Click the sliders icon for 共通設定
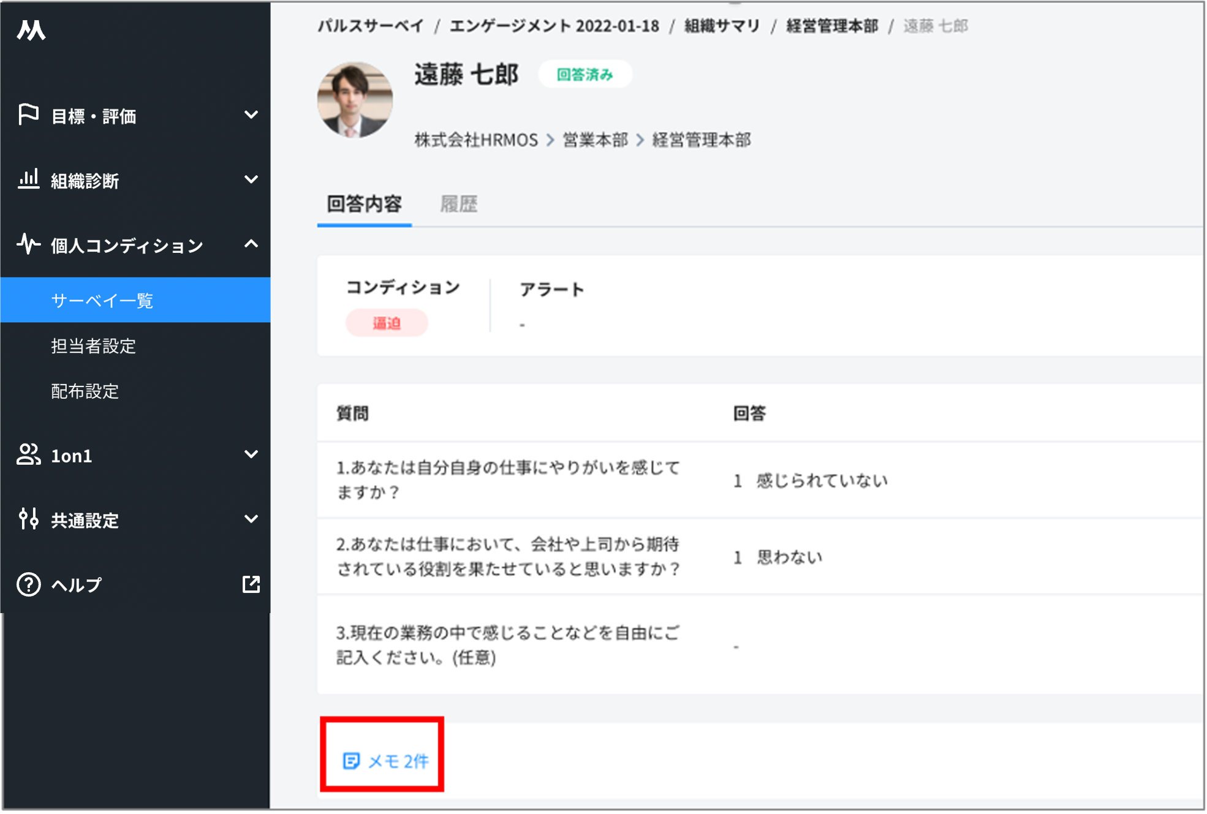 [x=28, y=519]
